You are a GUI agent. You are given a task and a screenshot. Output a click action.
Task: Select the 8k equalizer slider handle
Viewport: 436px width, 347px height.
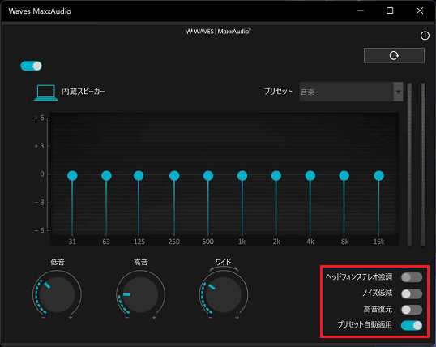344,176
